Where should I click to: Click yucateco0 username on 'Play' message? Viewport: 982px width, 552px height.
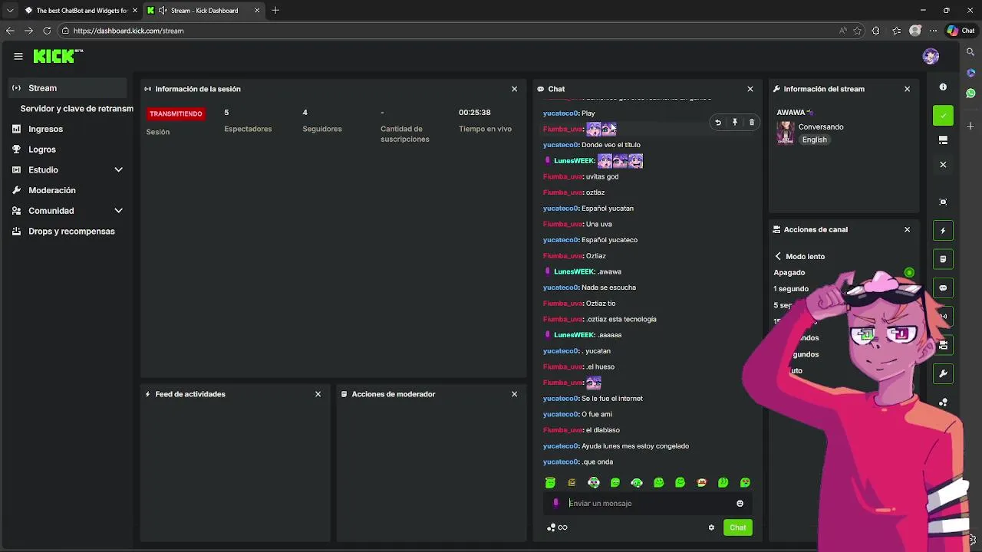pyautogui.click(x=560, y=113)
